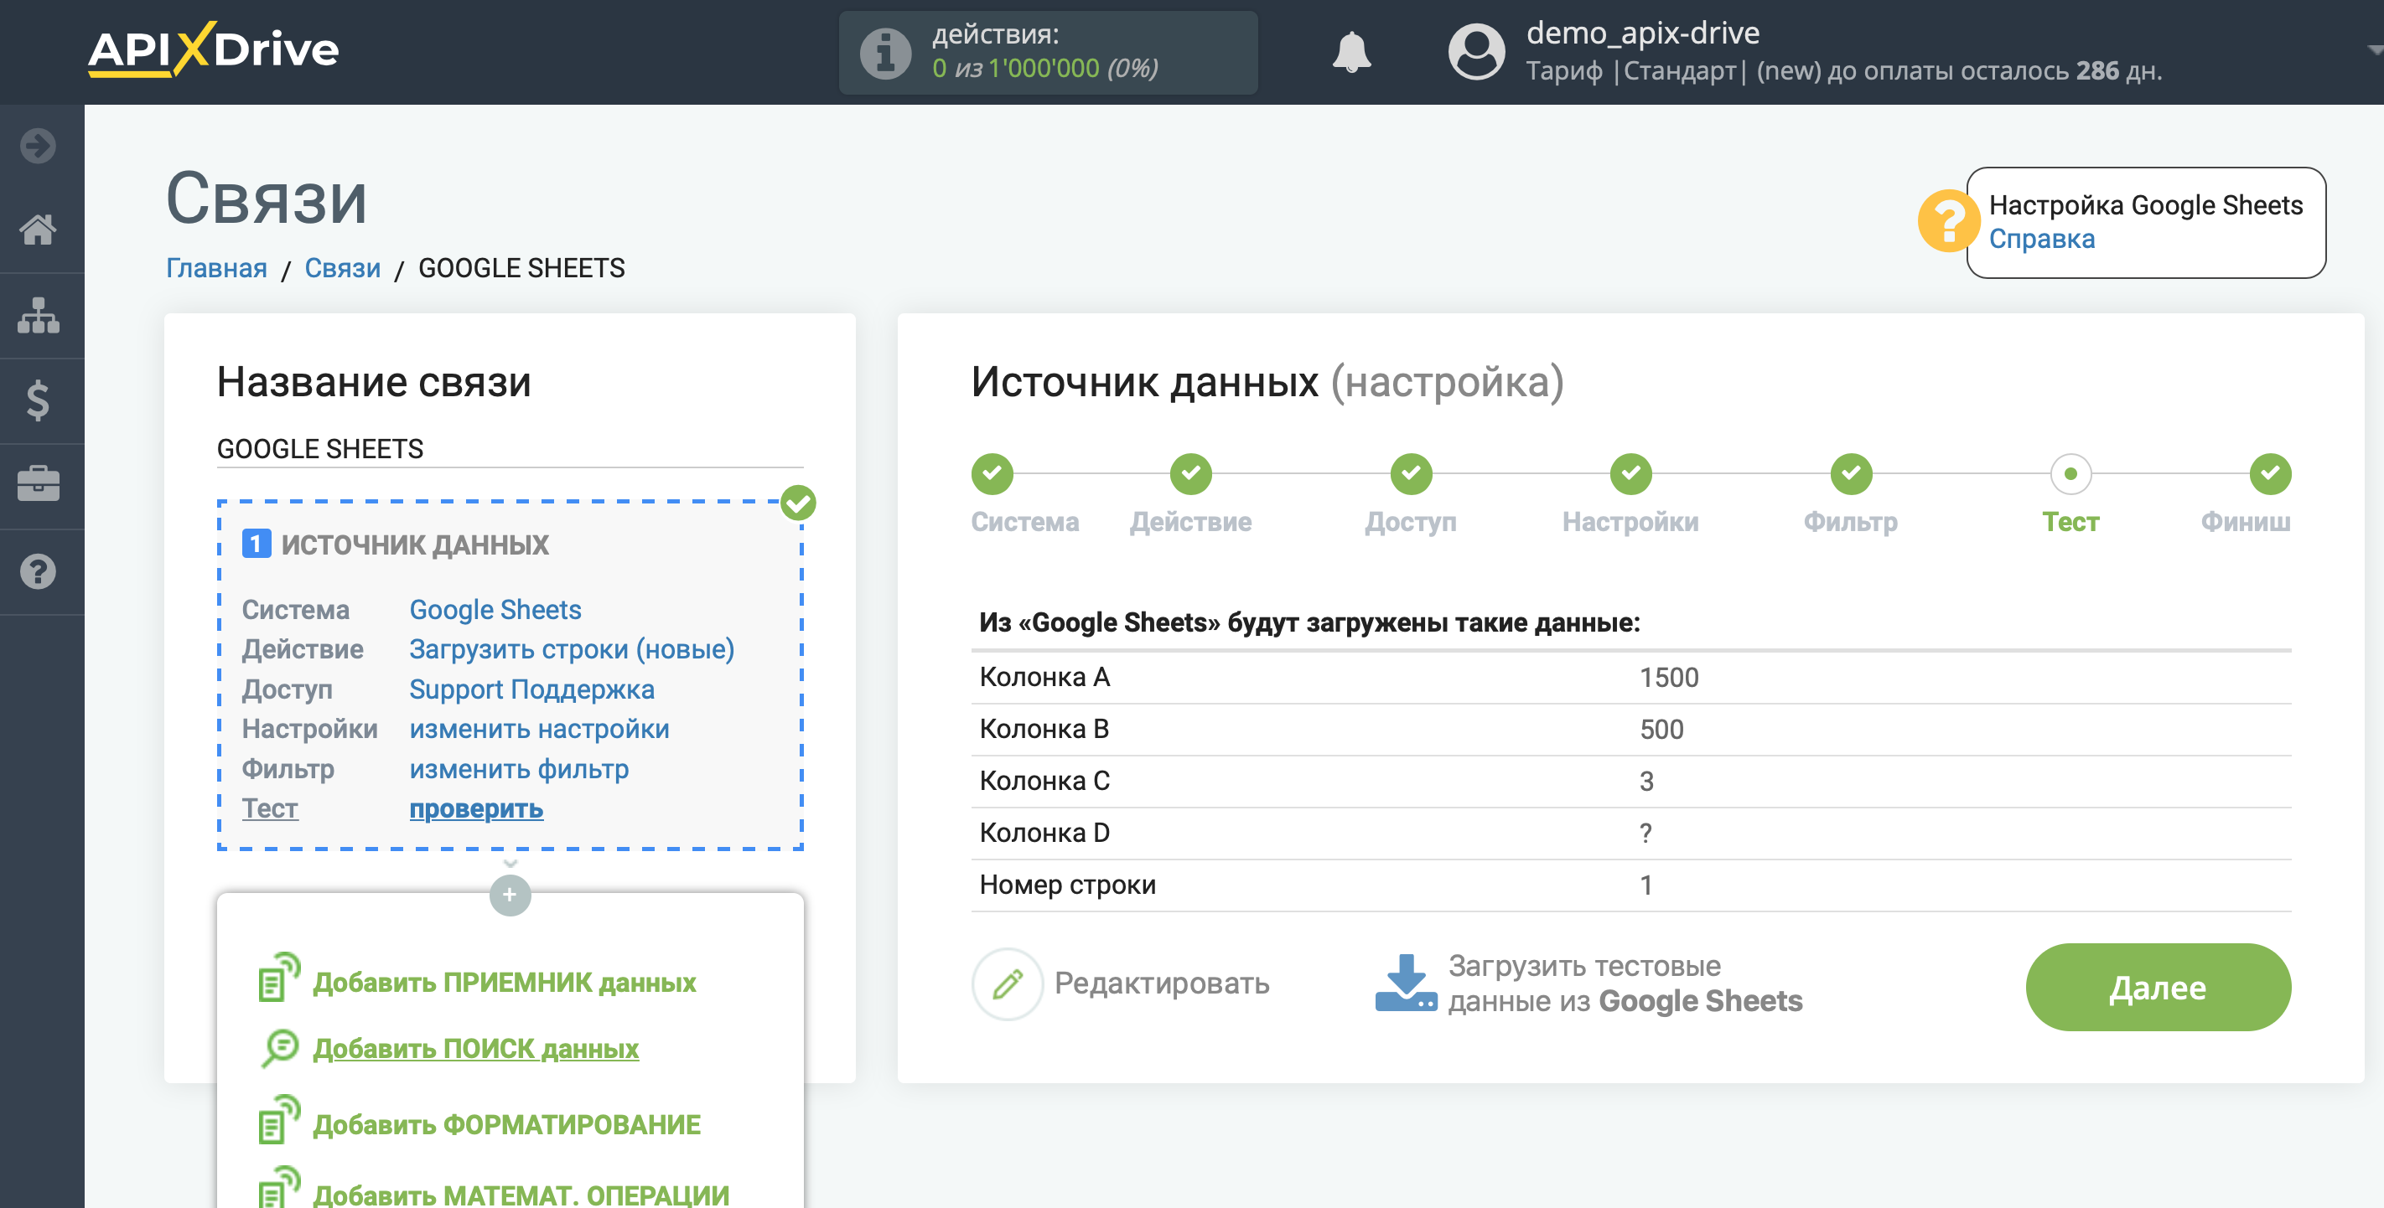Click the green Далее button
2384x1208 pixels.
coord(2159,987)
